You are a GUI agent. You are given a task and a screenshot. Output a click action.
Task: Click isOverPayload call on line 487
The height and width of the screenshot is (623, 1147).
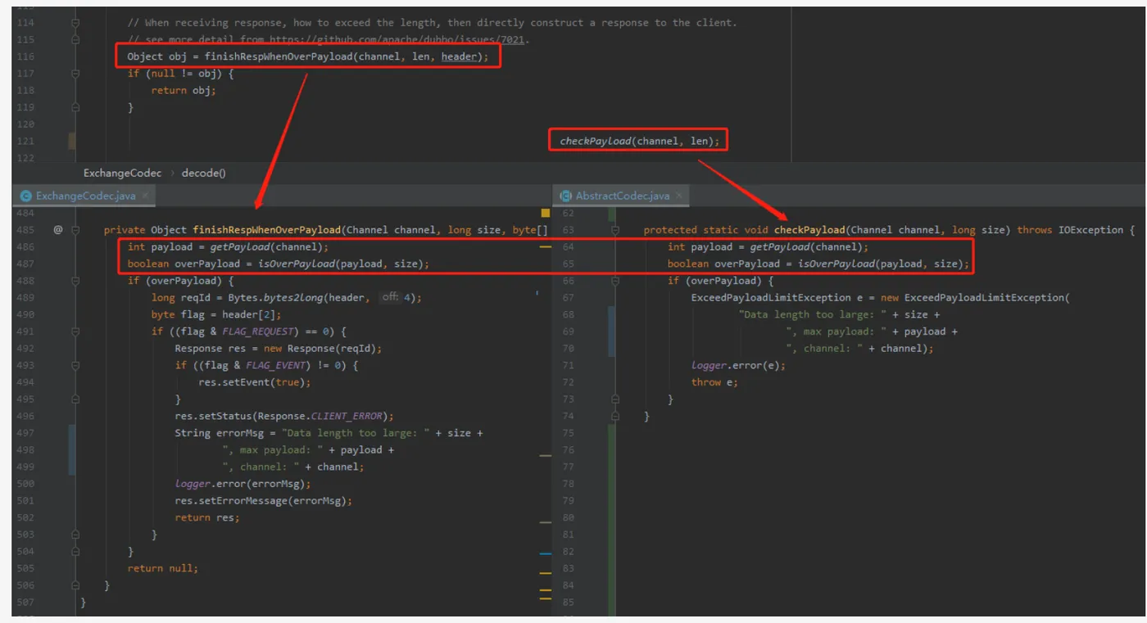pos(295,264)
